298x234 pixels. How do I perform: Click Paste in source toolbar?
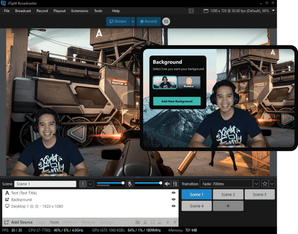pyautogui.click(x=54, y=222)
